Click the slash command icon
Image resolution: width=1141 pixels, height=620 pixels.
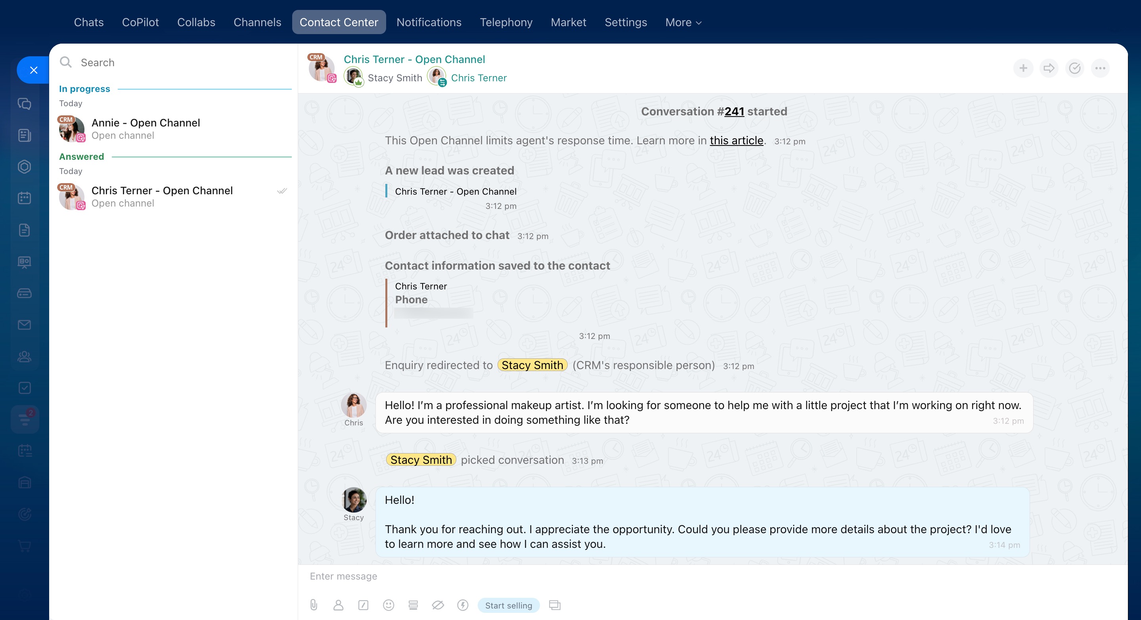(363, 605)
